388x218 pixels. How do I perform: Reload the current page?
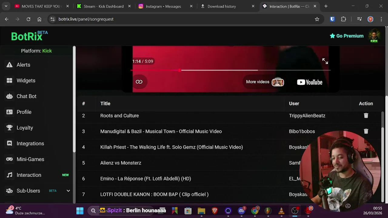point(28,19)
